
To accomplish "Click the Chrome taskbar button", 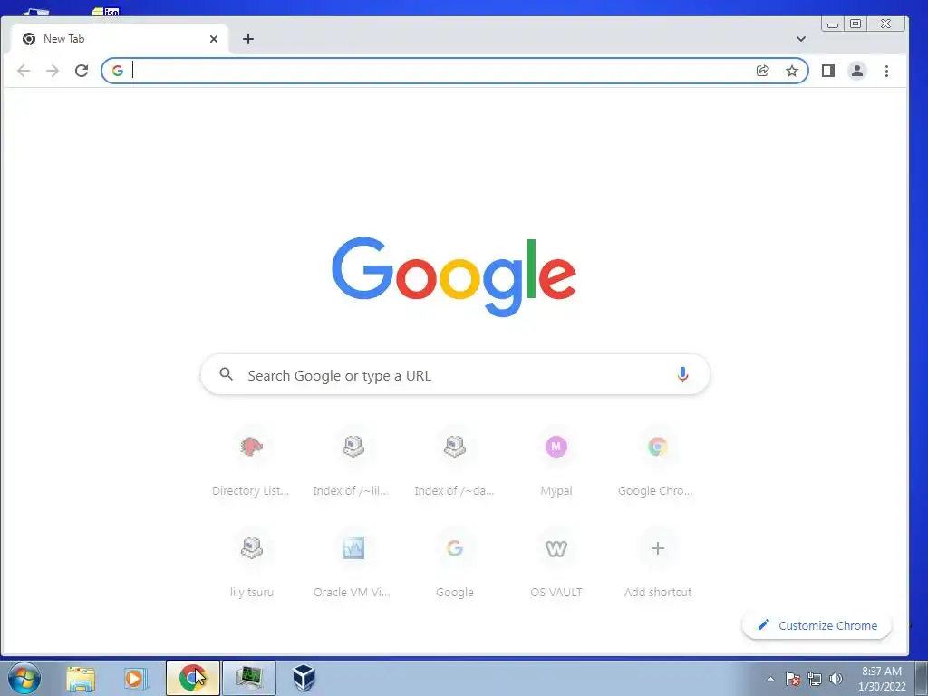I will point(192,678).
